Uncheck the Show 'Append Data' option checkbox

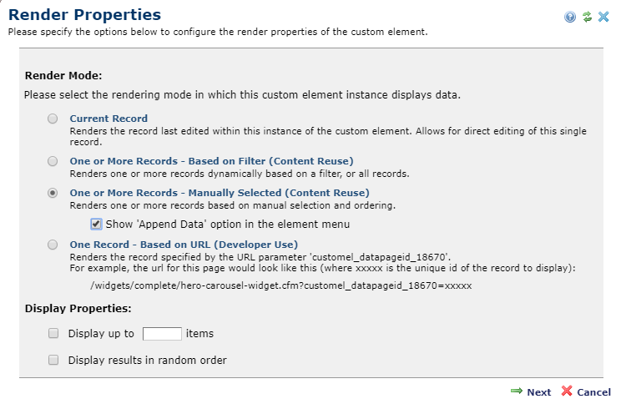tap(96, 225)
